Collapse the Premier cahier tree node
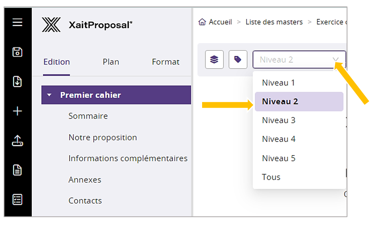 coord(50,95)
